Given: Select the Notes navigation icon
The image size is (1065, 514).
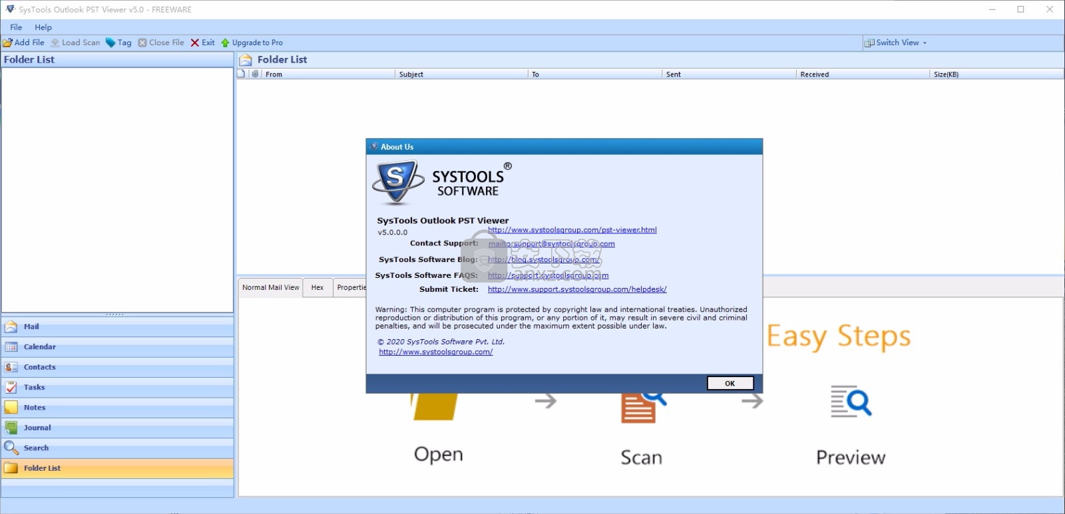Looking at the screenshot, I should pos(11,408).
